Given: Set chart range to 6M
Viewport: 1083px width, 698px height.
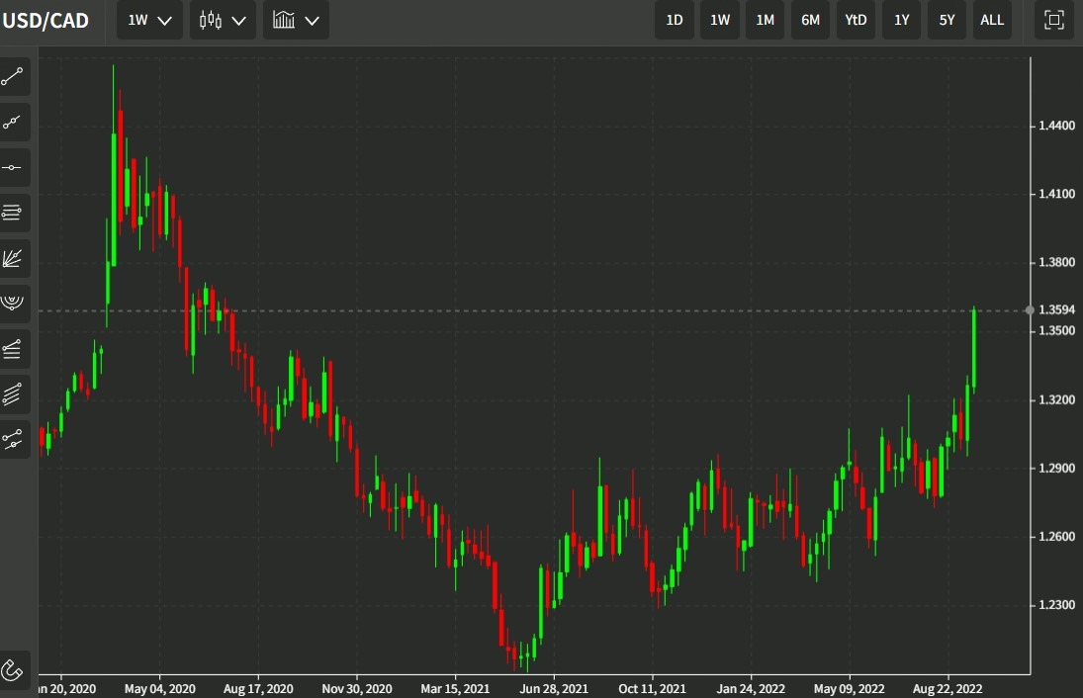Looking at the screenshot, I should click(810, 20).
